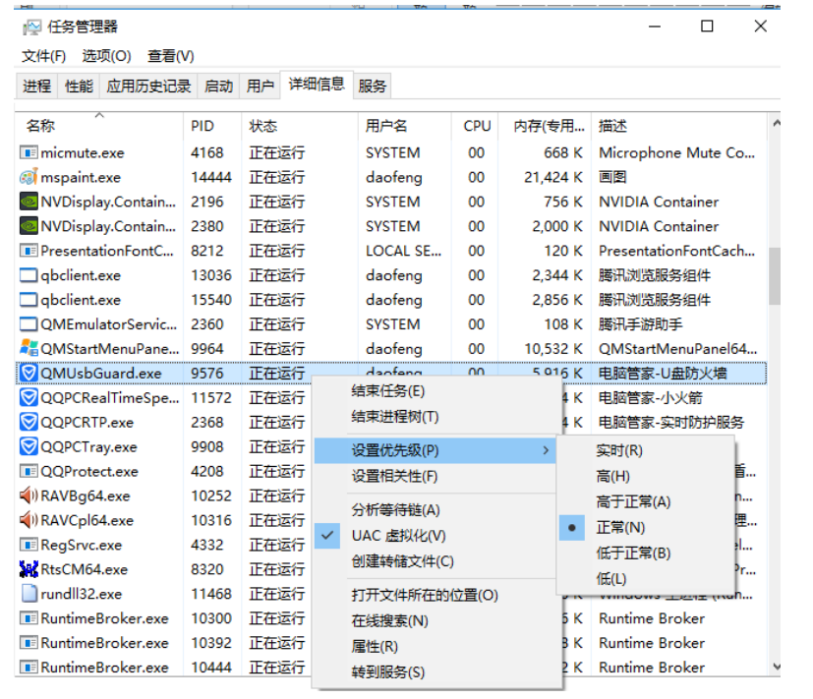Choose 结束进程树(T) from context menu

pyautogui.click(x=436, y=417)
